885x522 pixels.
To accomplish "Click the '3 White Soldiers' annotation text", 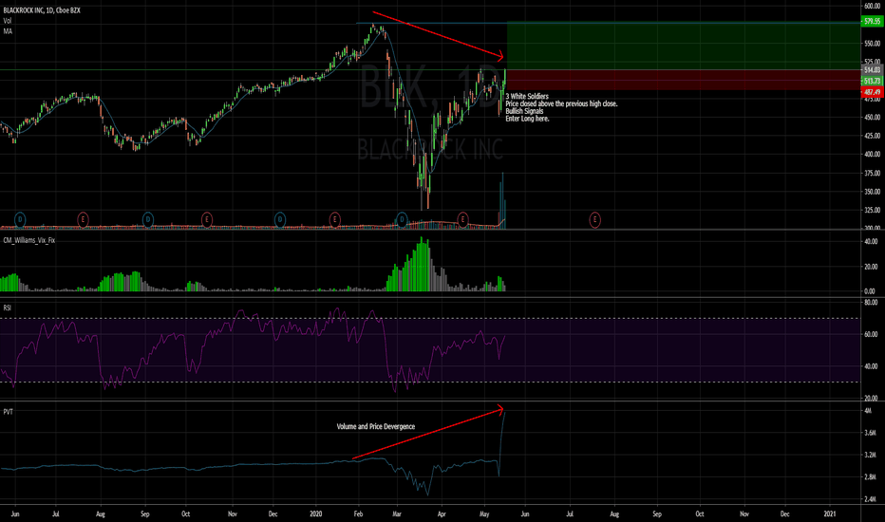I will pyautogui.click(x=527, y=97).
